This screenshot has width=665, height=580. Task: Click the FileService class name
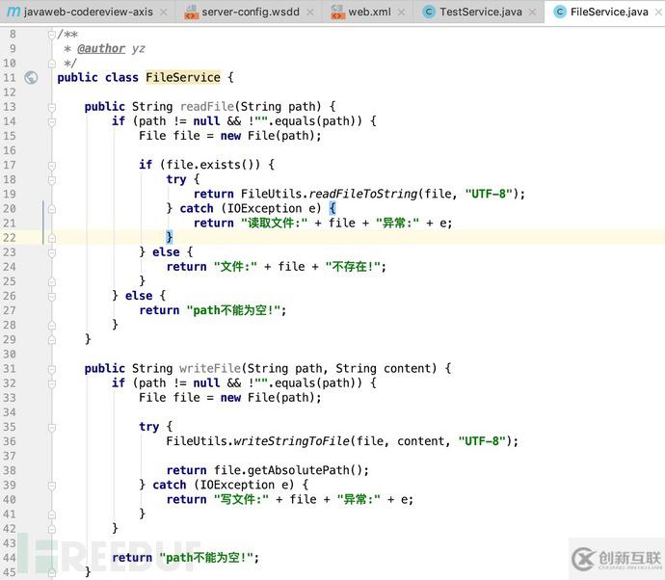pos(183,77)
